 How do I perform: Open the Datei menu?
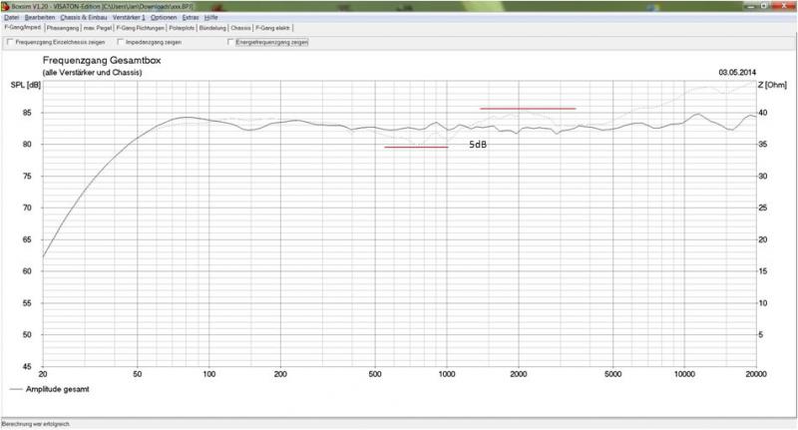(x=11, y=18)
